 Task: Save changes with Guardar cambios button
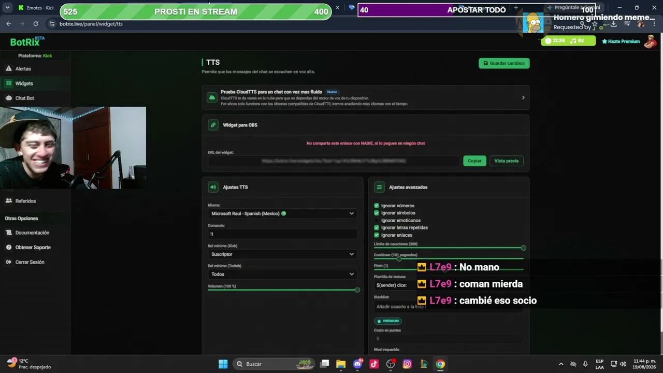click(x=504, y=63)
